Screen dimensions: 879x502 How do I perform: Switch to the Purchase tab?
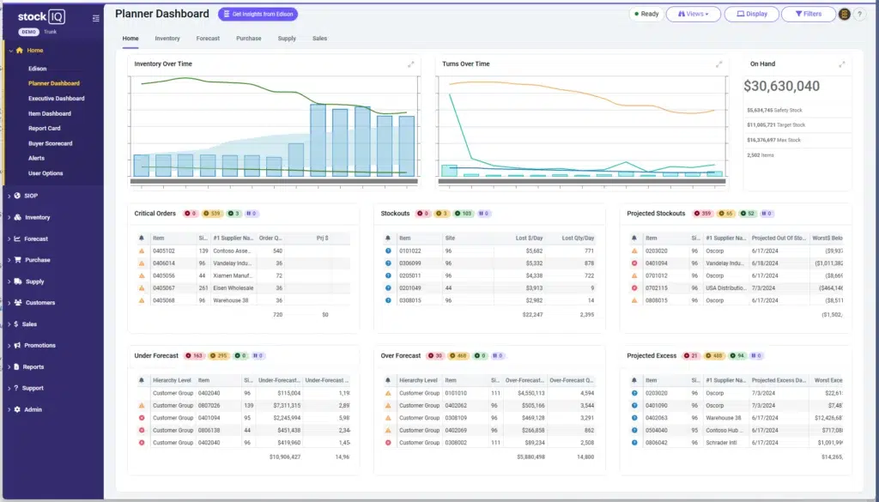[248, 39]
